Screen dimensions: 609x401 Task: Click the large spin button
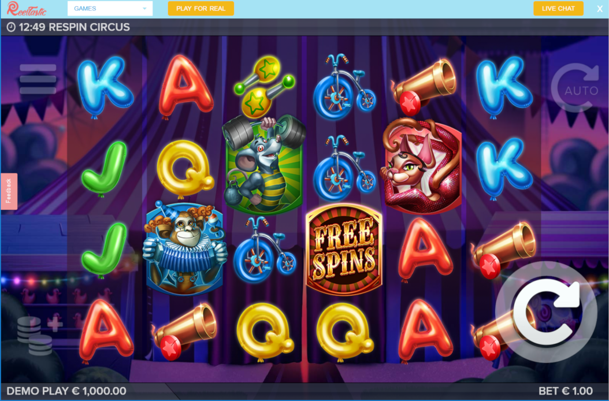click(x=546, y=311)
